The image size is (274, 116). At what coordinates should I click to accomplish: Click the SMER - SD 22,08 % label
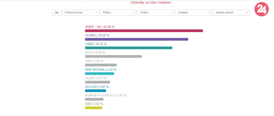tap(100, 27)
